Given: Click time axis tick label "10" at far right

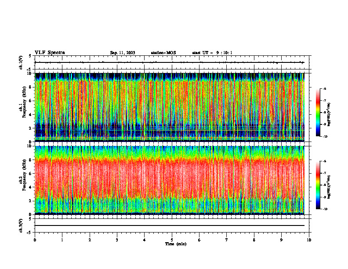Looking at the screenshot, I should 309,240.
